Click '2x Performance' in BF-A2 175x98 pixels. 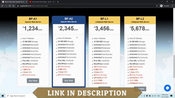coord(64,66)
